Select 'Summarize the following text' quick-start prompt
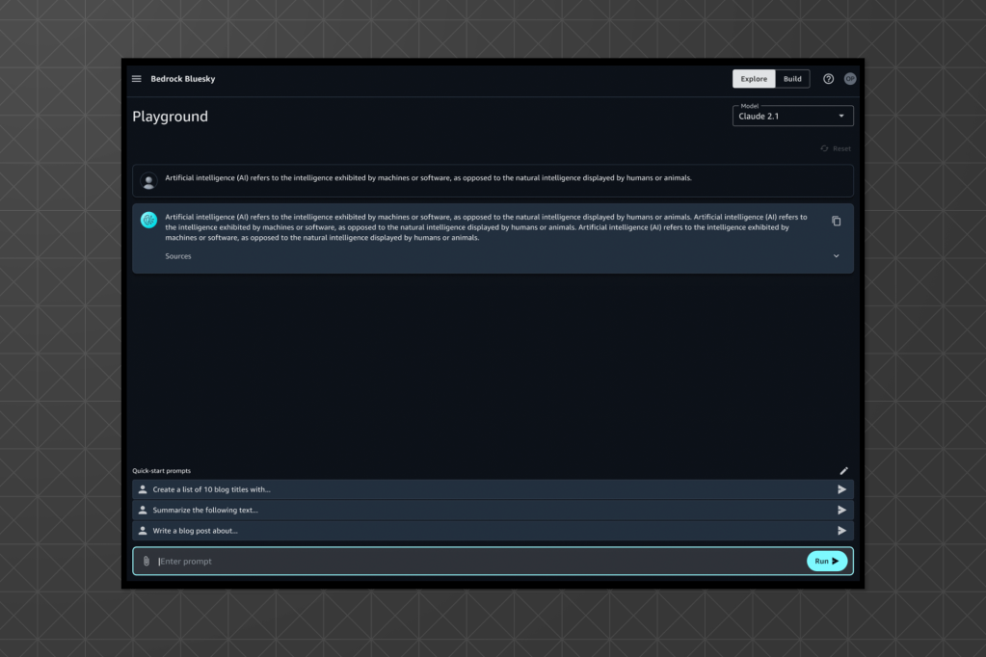The height and width of the screenshot is (657, 986). click(x=205, y=510)
